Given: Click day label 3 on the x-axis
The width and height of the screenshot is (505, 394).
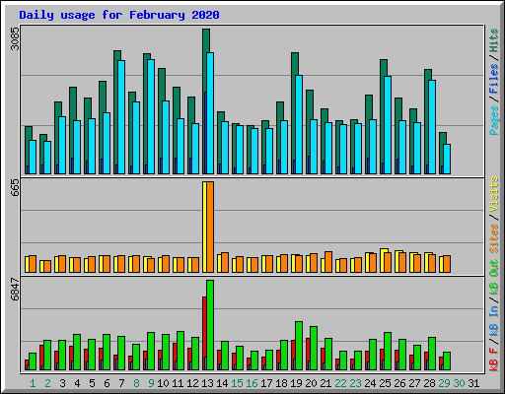Looking at the screenshot, I should tap(62, 383).
